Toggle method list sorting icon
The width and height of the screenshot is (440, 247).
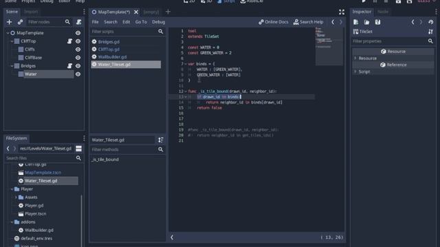point(160,140)
